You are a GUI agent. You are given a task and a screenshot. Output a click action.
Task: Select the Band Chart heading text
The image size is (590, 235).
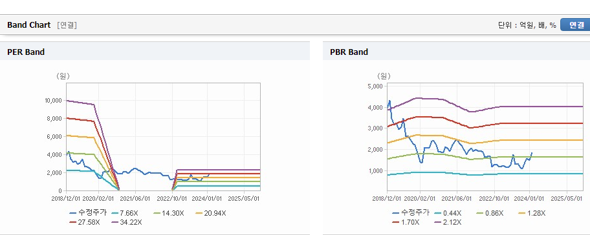point(28,25)
